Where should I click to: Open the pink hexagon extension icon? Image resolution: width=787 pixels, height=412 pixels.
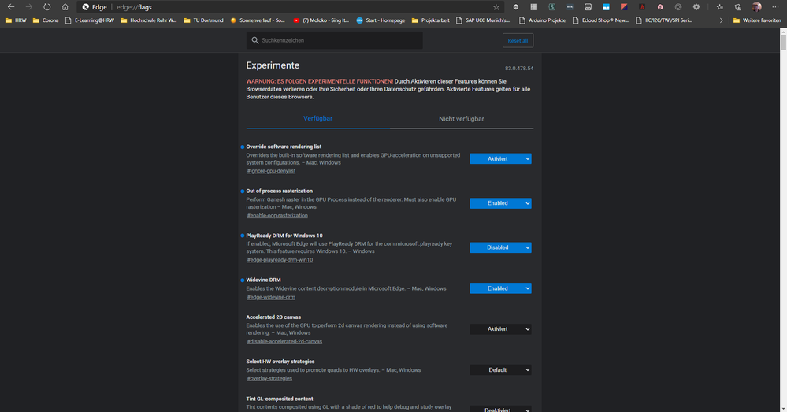pos(660,7)
